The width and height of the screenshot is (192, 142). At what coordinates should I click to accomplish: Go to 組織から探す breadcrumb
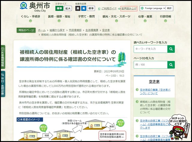coord(57,30)
